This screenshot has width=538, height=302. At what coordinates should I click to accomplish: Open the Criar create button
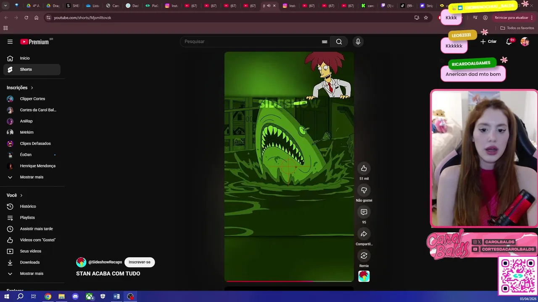tap(488, 42)
